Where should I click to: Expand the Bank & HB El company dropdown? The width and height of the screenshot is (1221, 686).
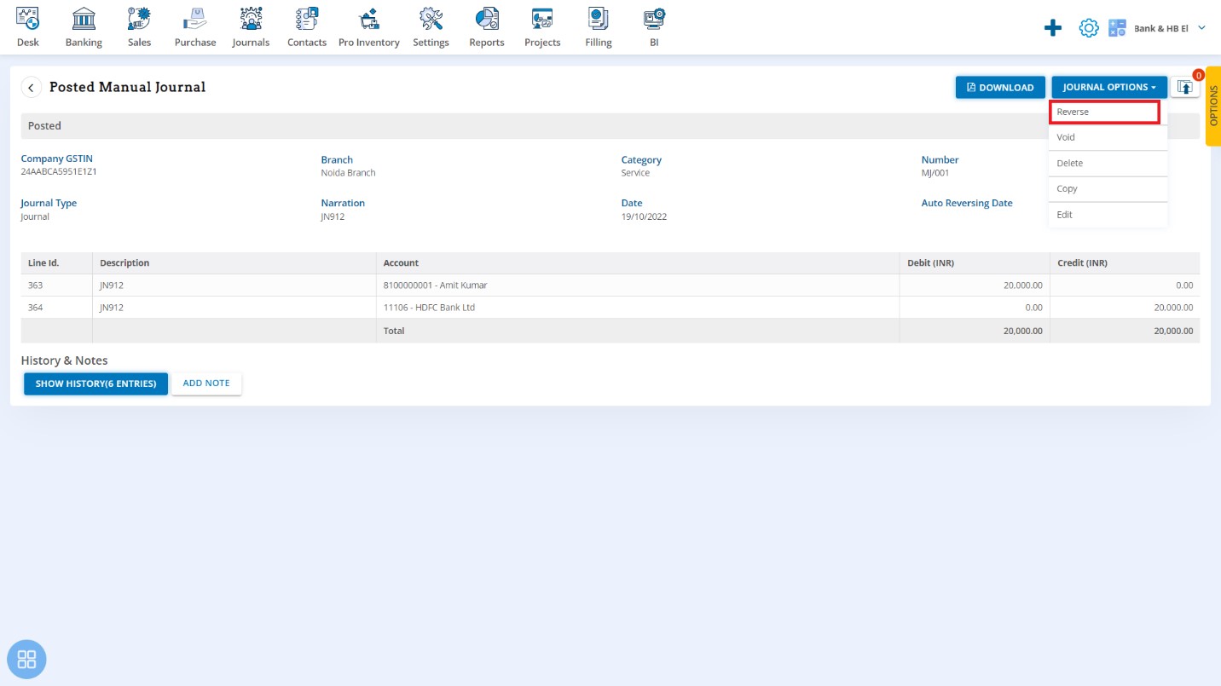1169,28
